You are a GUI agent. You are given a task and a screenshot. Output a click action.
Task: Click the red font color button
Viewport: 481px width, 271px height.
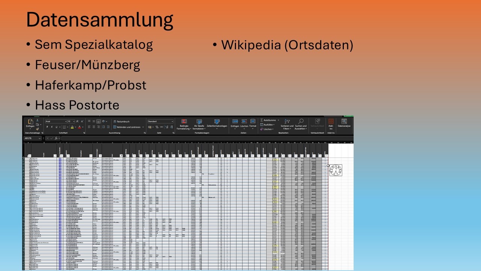point(79,127)
